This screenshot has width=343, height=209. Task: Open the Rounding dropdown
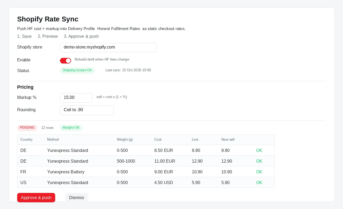click(x=87, y=110)
